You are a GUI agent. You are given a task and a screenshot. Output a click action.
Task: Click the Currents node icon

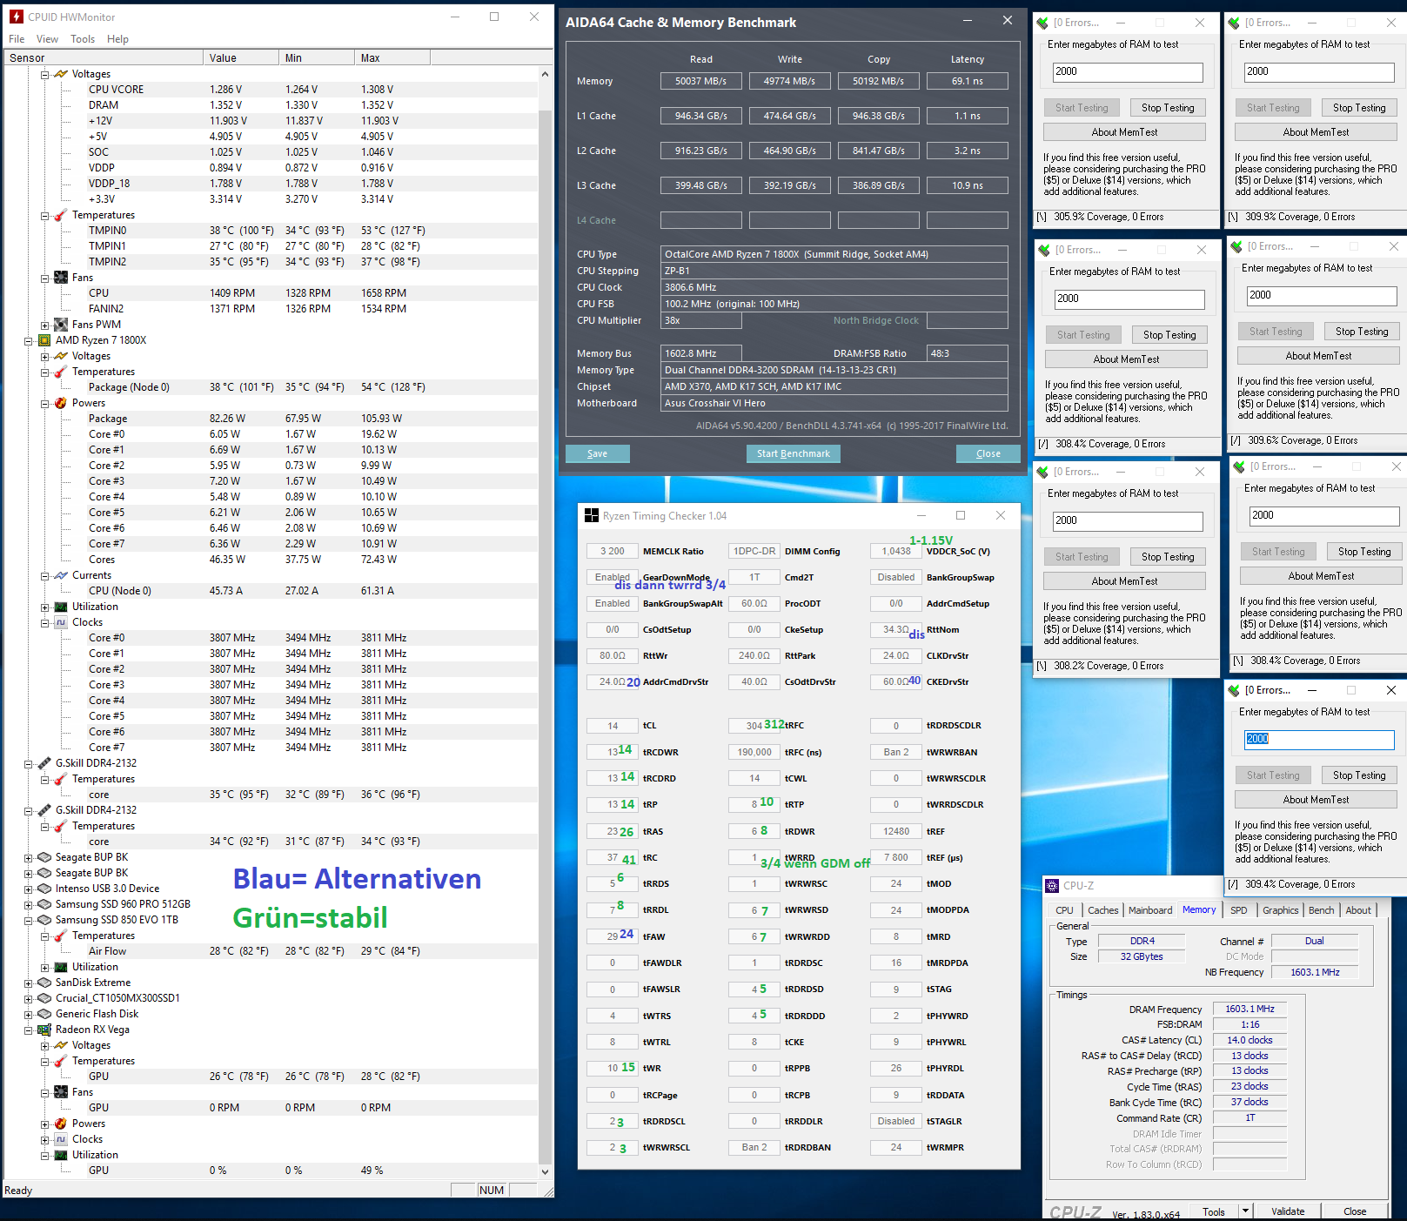(x=61, y=575)
